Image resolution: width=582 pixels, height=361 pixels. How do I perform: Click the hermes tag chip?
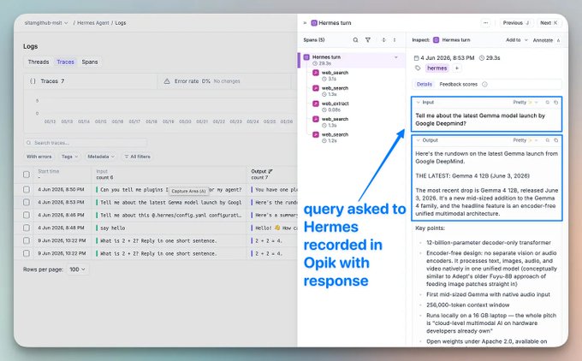(x=436, y=68)
